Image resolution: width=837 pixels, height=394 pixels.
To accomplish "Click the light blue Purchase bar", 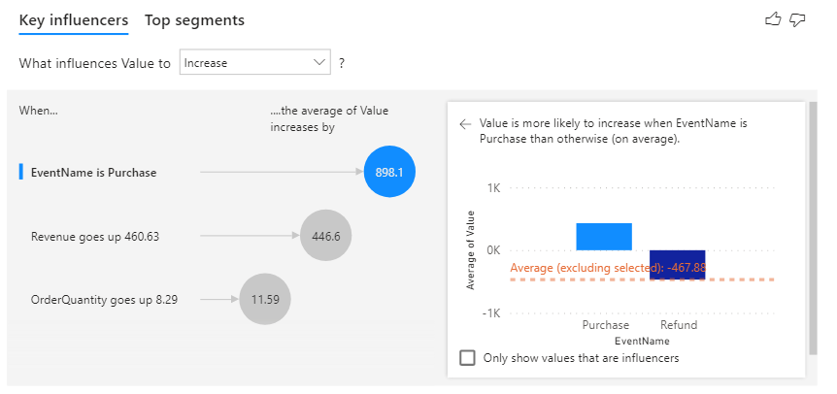I will tap(604, 237).
